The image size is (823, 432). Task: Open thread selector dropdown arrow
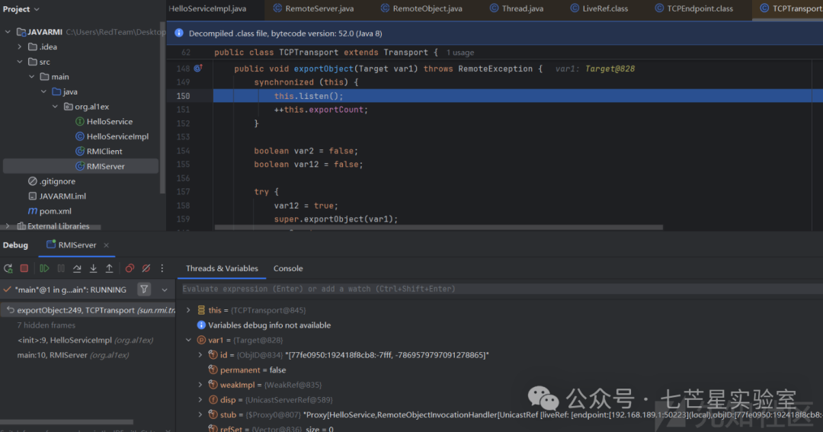coord(165,290)
